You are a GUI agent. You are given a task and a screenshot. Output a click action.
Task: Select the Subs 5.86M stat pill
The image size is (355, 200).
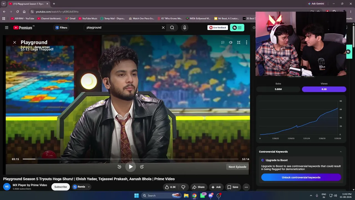tap(278, 89)
